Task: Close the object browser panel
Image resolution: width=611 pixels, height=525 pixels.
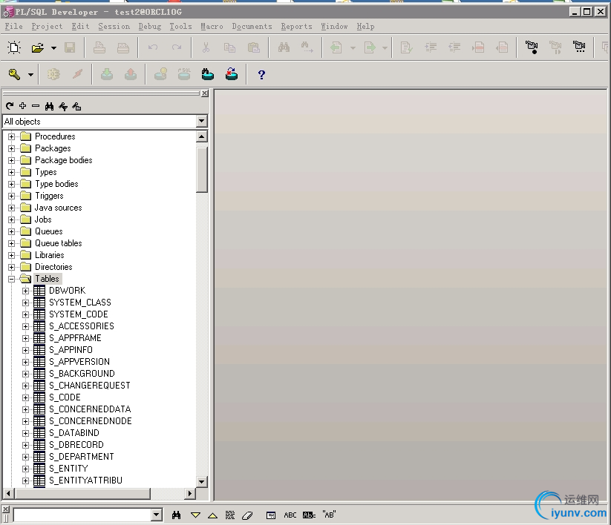Action: tap(205, 93)
